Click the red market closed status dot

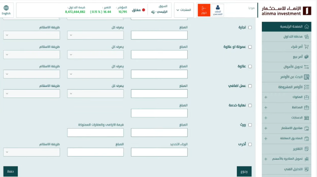click(x=143, y=10)
